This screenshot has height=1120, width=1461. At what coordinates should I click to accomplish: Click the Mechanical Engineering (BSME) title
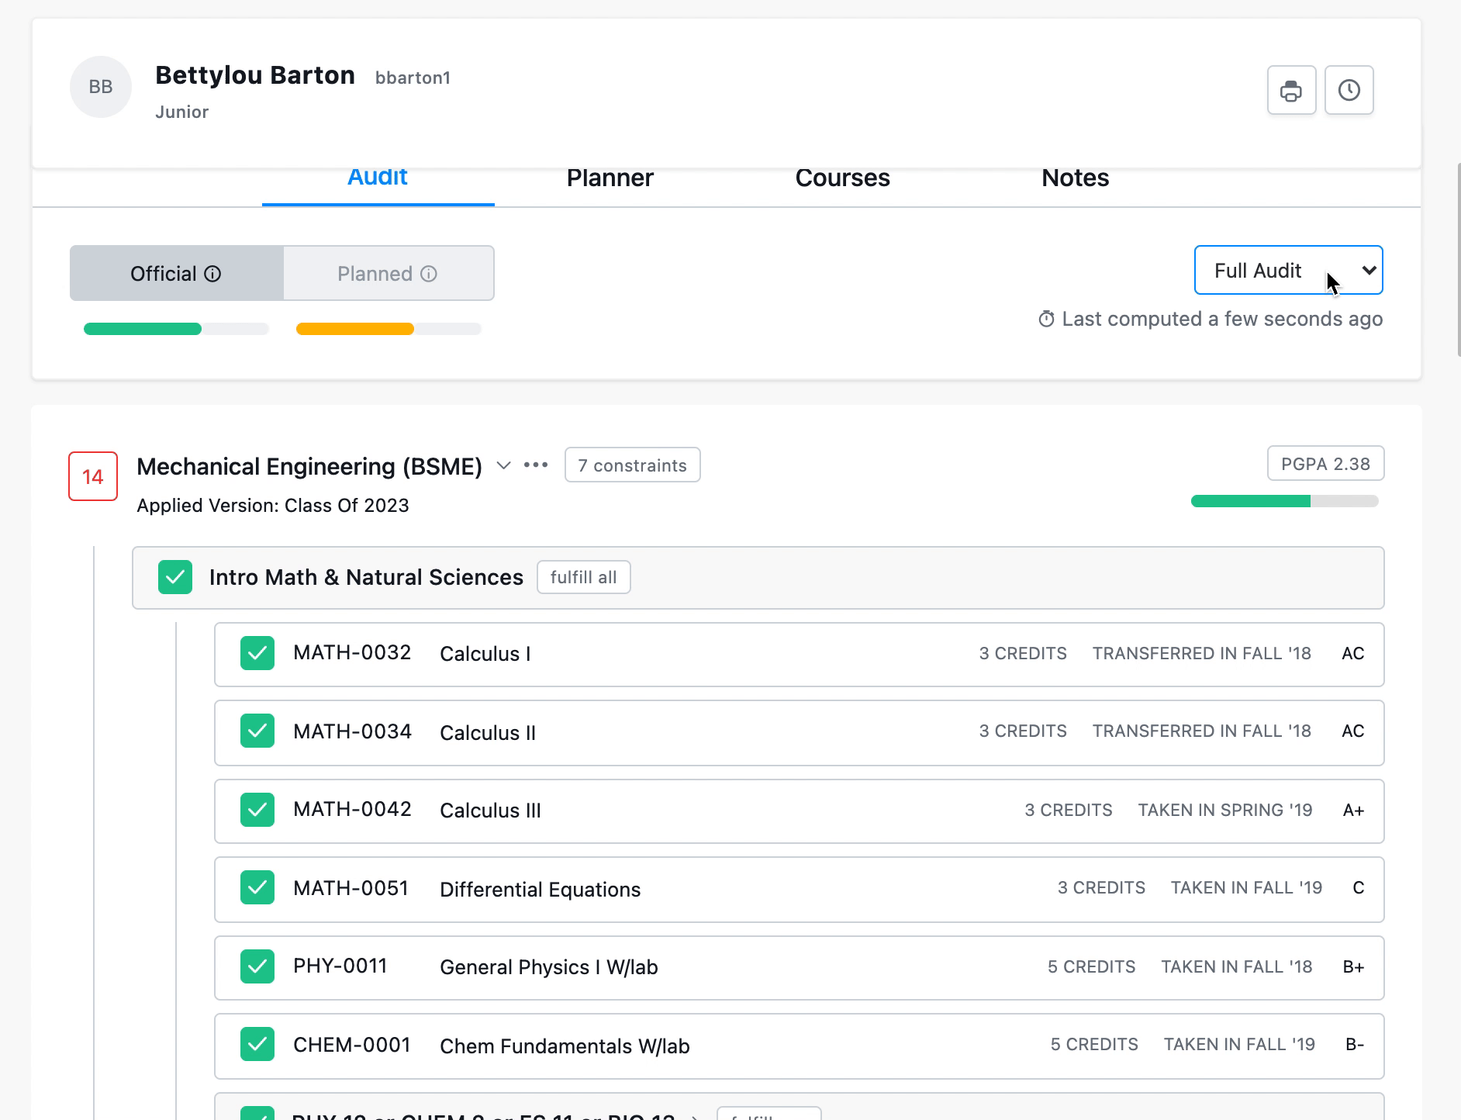[309, 466]
